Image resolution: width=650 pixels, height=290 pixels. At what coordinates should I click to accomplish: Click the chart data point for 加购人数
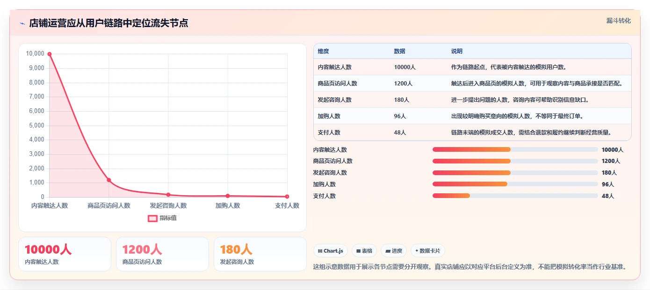[x=228, y=196]
